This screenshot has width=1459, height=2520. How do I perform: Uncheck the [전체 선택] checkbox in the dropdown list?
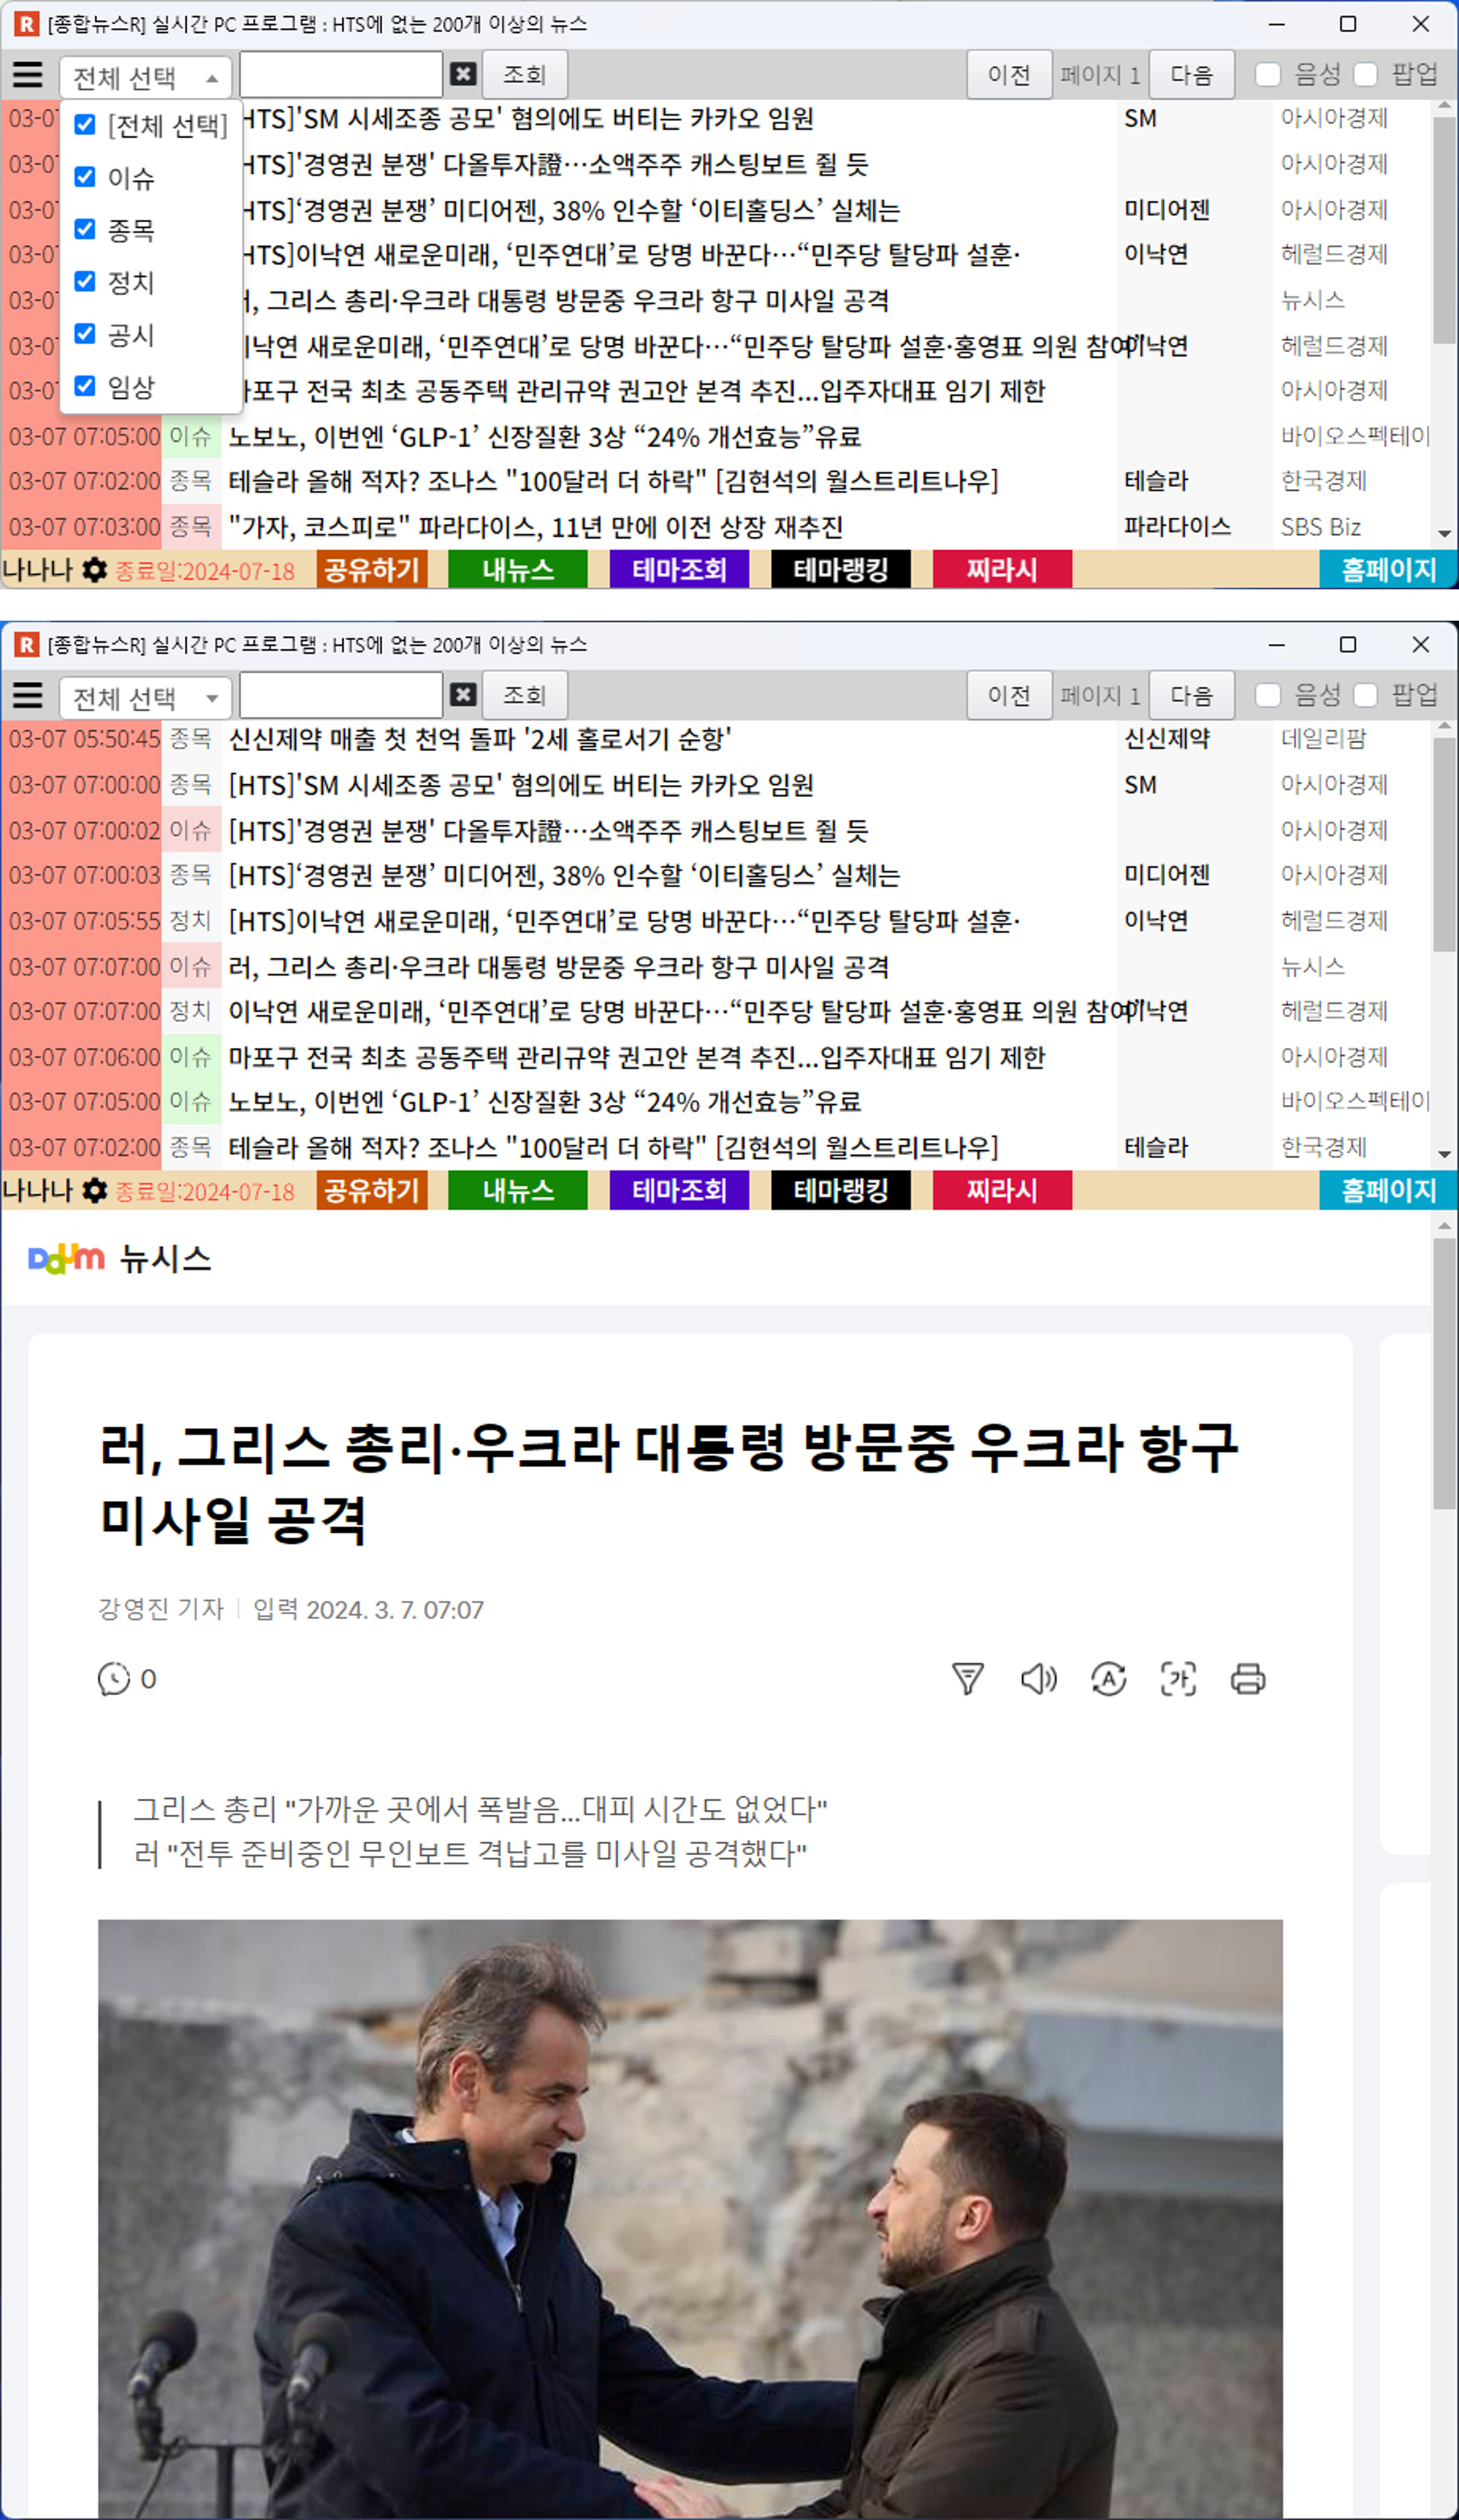(85, 124)
